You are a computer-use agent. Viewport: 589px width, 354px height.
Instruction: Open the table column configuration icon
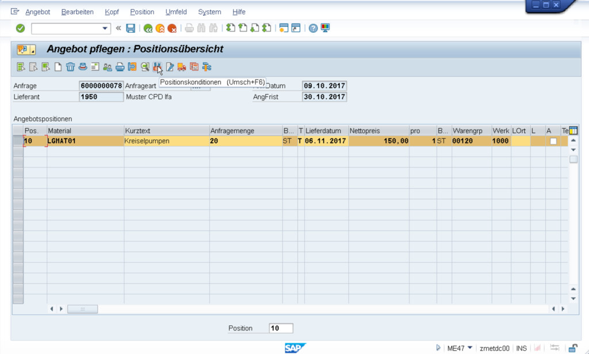click(x=573, y=131)
